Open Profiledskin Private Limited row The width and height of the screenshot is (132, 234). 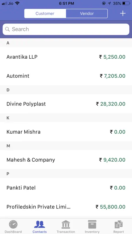tap(66, 207)
